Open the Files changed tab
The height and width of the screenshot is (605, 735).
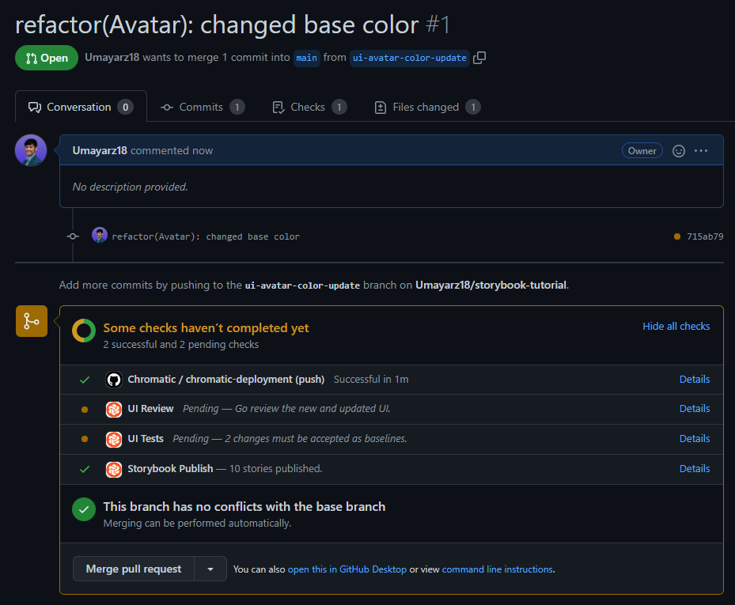426,107
